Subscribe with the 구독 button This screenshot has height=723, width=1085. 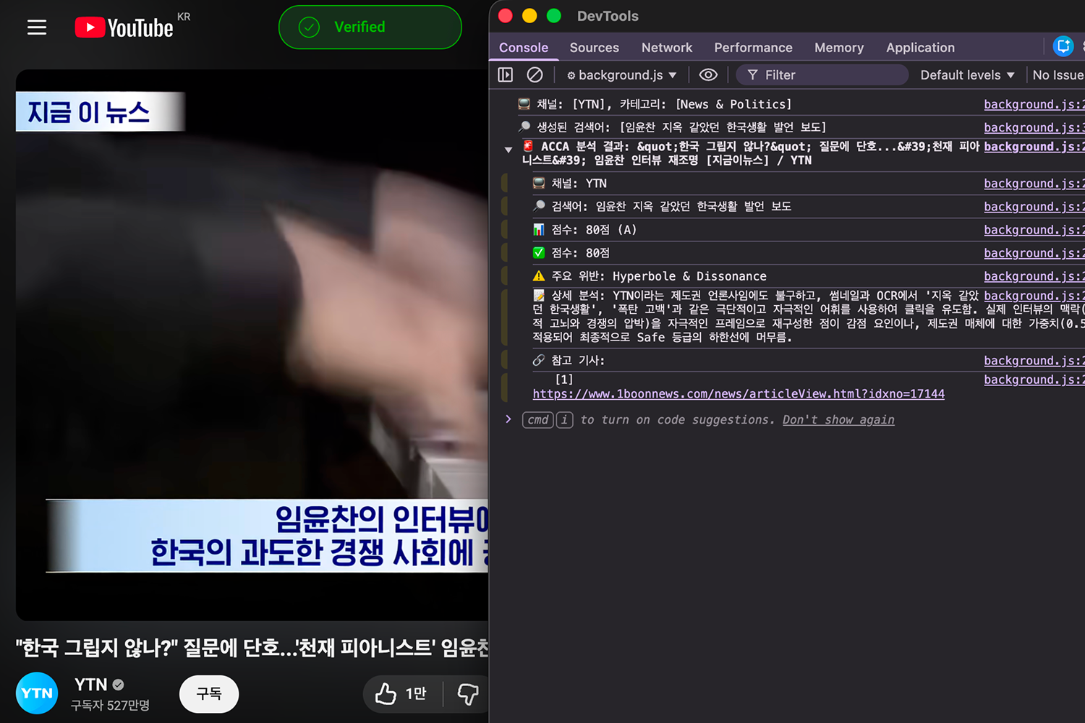coord(209,694)
